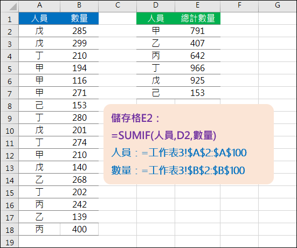297x248 pixels.
Task: Select cell with value 280
Action: (79, 118)
